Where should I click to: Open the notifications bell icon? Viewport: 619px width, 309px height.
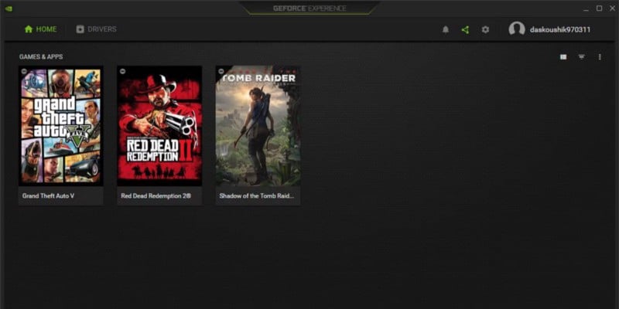446,29
